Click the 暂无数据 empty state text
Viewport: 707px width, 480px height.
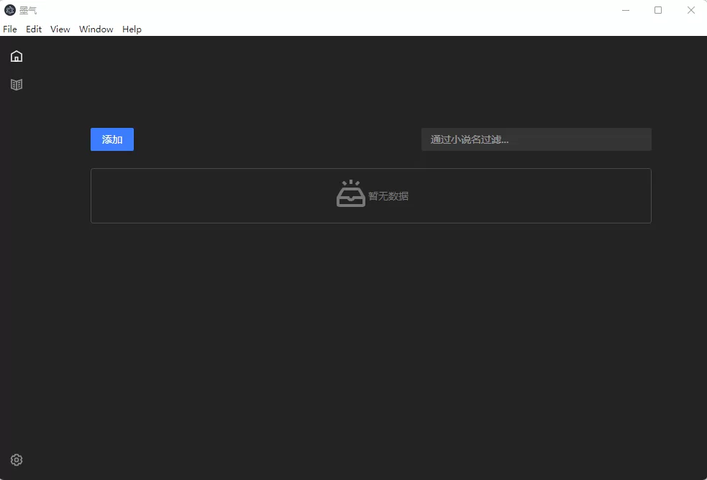tap(389, 195)
